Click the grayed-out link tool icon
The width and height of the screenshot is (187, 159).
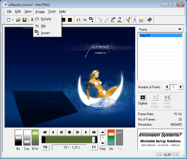click(107, 20)
